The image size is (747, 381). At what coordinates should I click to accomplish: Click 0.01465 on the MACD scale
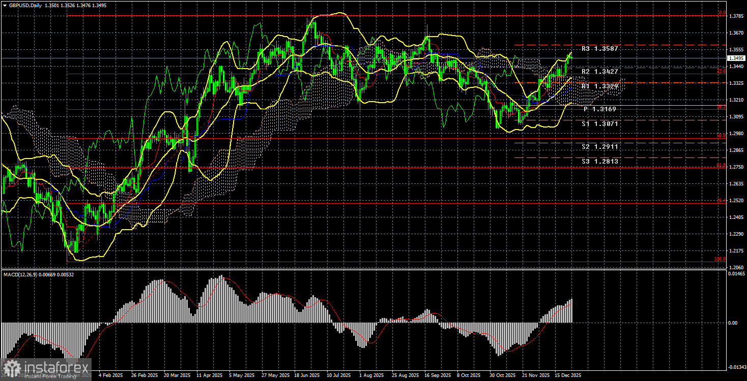click(737, 274)
